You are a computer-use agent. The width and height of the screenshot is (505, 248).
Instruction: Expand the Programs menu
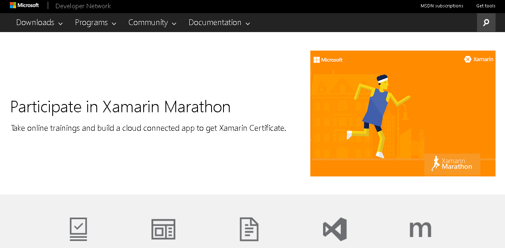point(95,23)
